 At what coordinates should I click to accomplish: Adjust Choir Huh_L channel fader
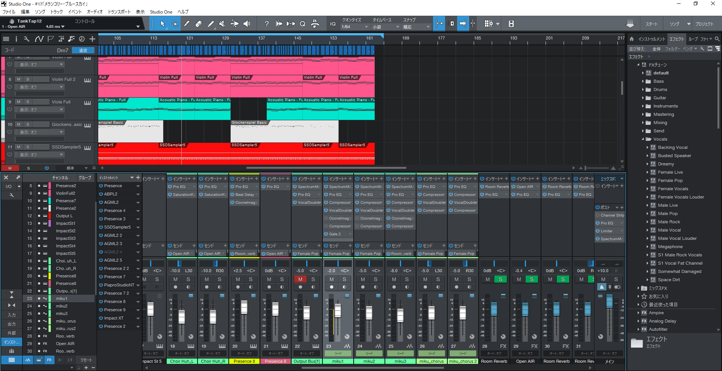point(182,317)
